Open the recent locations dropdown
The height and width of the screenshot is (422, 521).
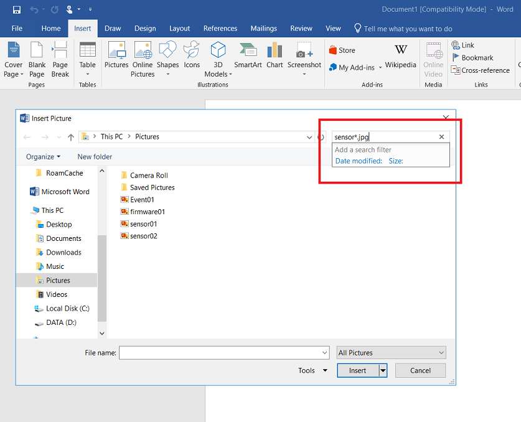click(x=59, y=137)
